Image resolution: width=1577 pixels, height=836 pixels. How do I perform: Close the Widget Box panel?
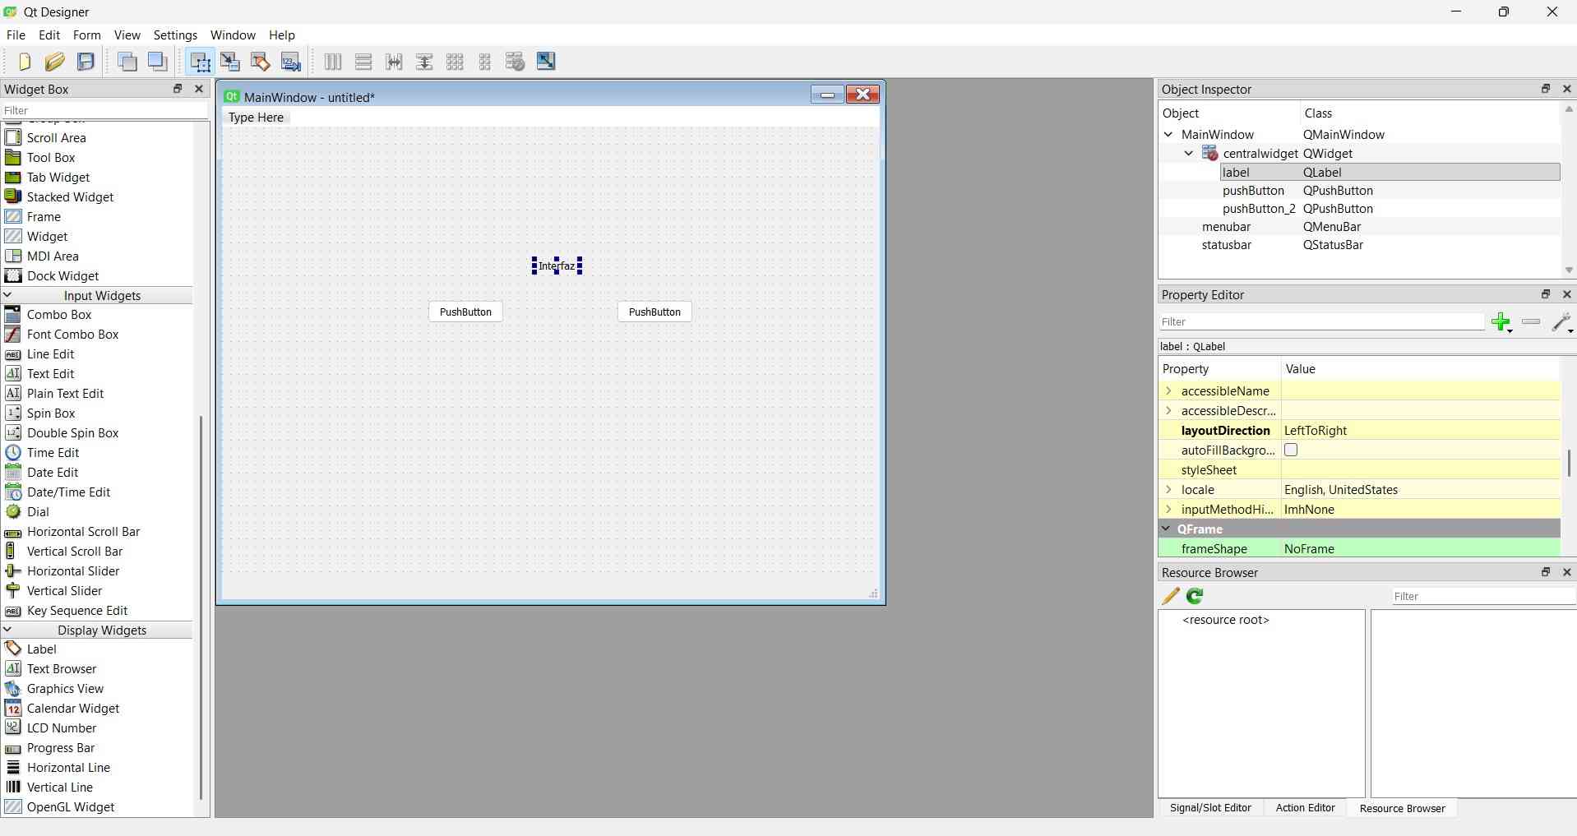198,89
